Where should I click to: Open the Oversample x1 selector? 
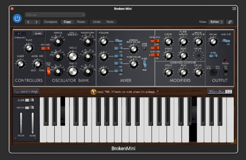pos(20,33)
